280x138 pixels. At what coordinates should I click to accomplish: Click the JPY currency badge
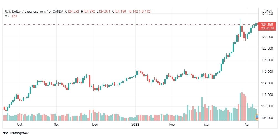click(x=268, y=12)
